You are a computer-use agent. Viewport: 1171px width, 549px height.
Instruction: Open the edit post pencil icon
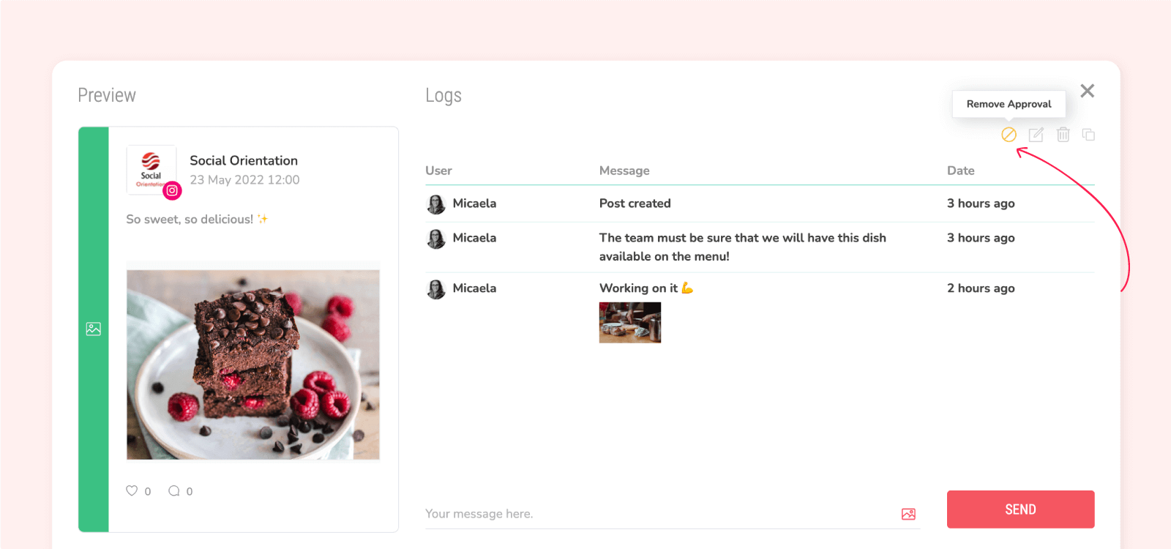tap(1036, 135)
